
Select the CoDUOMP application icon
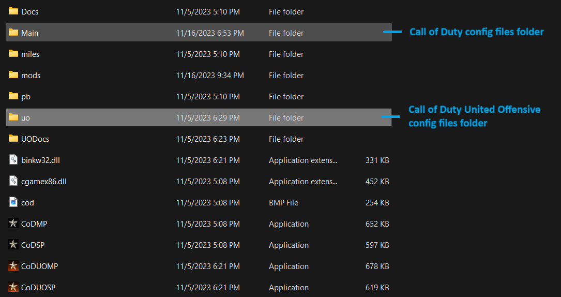click(13, 266)
